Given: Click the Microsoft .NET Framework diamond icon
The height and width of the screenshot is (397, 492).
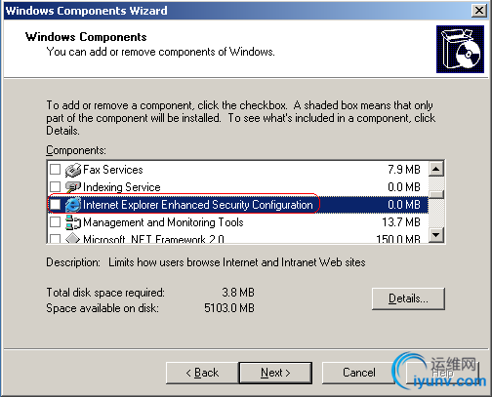Looking at the screenshot, I should click(x=72, y=238).
